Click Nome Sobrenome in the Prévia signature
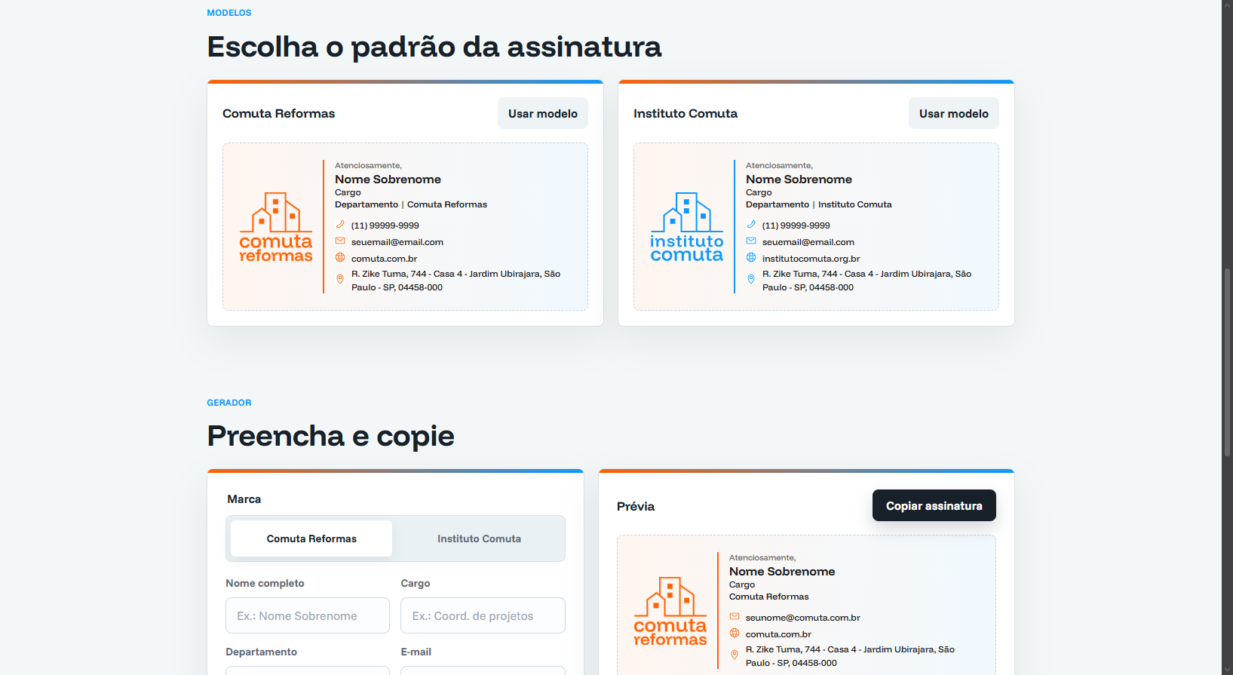1233x675 pixels. coord(782,572)
